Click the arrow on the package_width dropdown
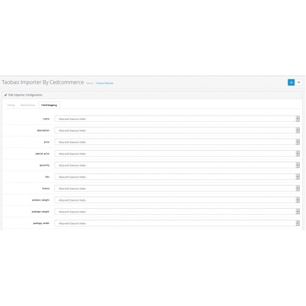The image size is (306, 306). pos(297,223)
